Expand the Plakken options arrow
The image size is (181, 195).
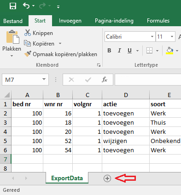point(12,56)
